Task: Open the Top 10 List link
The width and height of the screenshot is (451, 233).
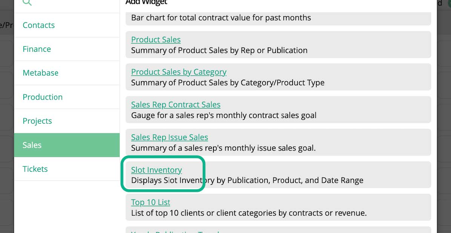Action: tap(150, 202)
